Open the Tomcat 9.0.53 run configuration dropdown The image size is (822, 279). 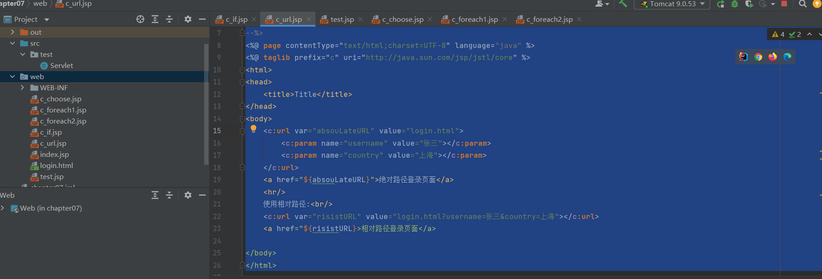[672, 4]
